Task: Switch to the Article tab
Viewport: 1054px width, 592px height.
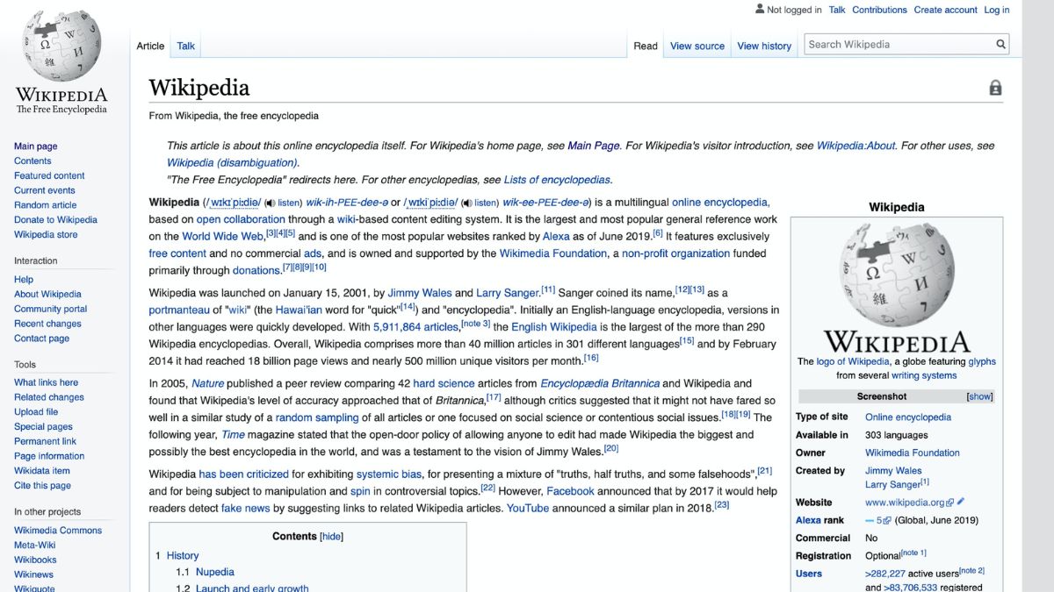Action: coord(150,46)
